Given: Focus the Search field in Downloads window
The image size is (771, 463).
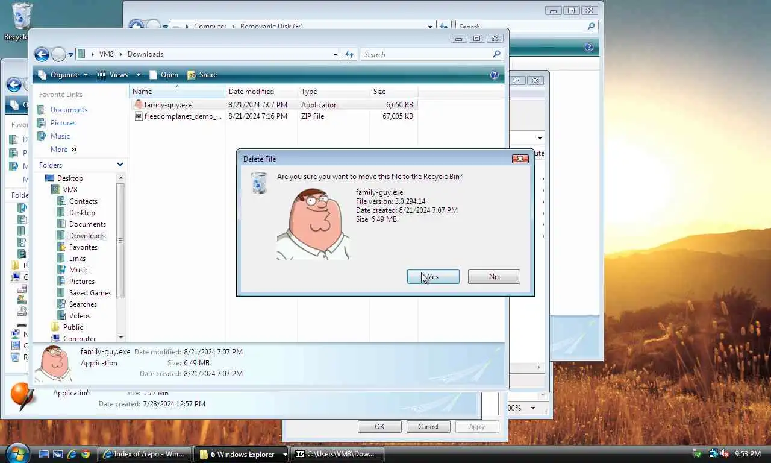Looking at the screenshot, I should 426,55.
